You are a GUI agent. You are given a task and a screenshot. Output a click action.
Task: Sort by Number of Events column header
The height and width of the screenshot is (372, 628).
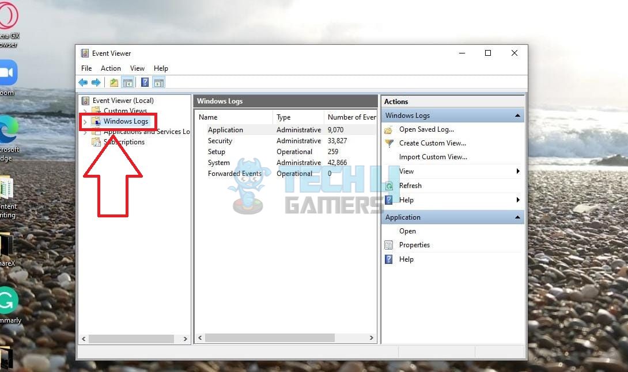(x=350, y=117)
